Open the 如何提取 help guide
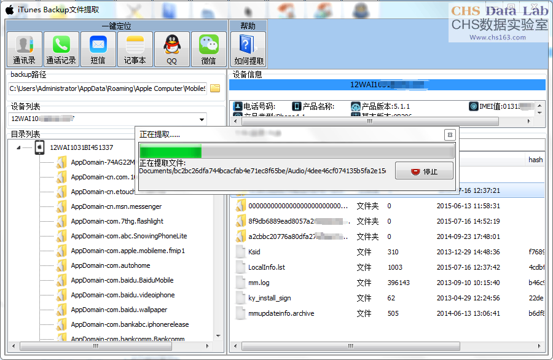553x360 pixels. [x=248, y=49]
